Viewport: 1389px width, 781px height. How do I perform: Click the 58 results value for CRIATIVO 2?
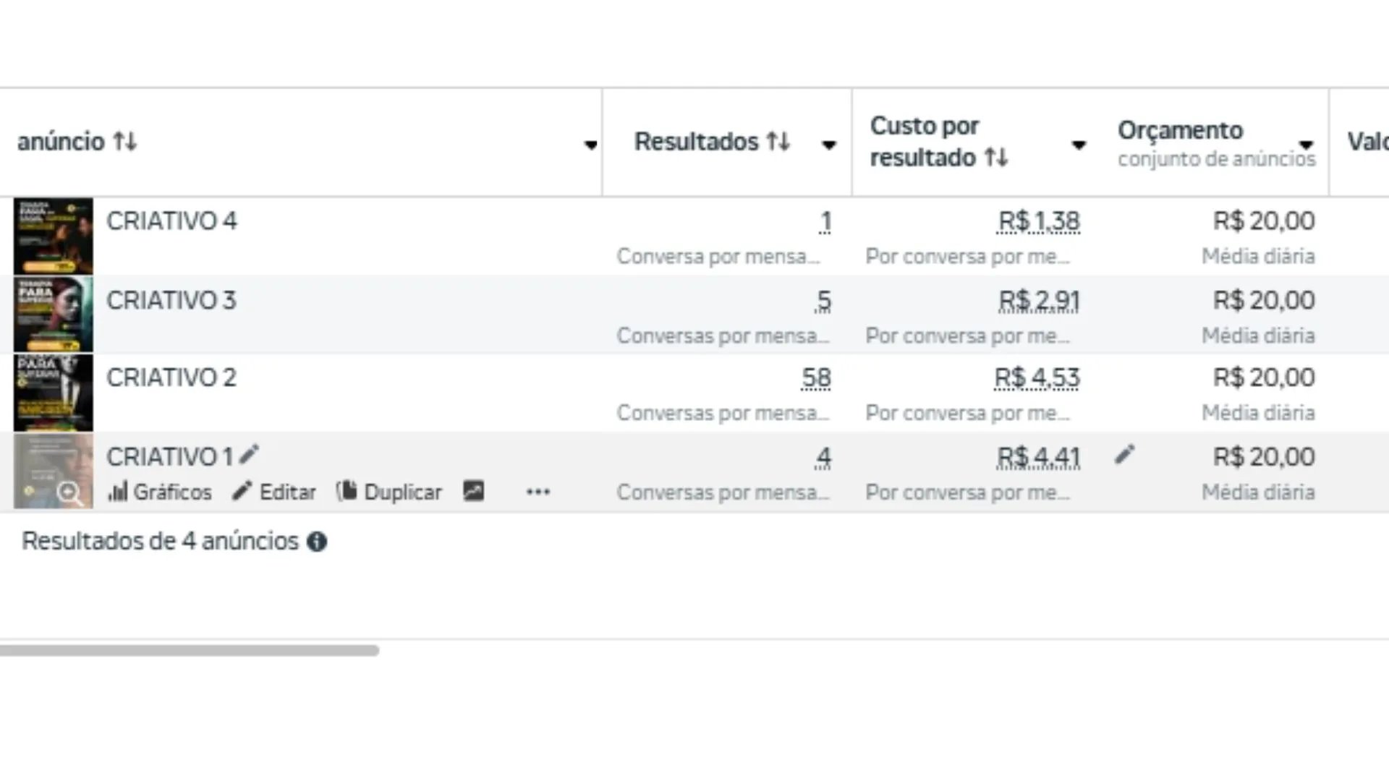pos(816,377)
